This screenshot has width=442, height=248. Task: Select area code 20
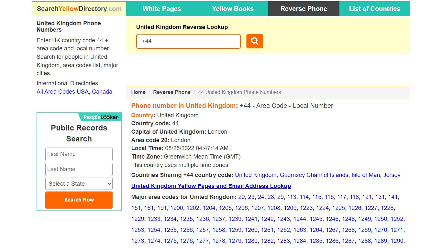pyautogui.click(x=241, y=197)
